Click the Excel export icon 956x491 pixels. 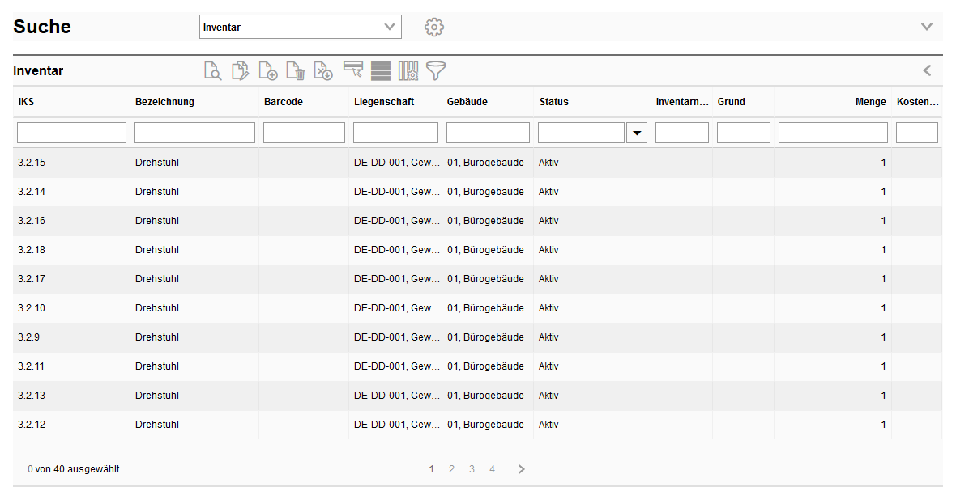pyautogui.click(x=323, y=71)
